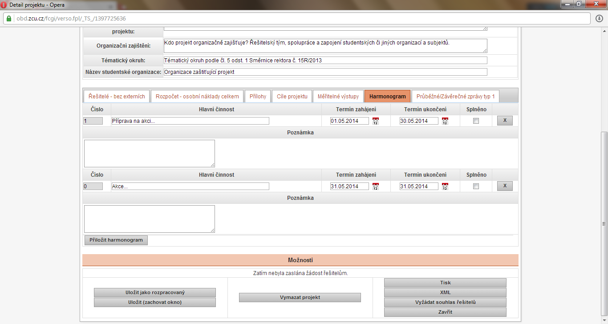Screen dimensions: 608x324
Task: Open calendar for Příprava na akci start date
Action: pos(375,121)
